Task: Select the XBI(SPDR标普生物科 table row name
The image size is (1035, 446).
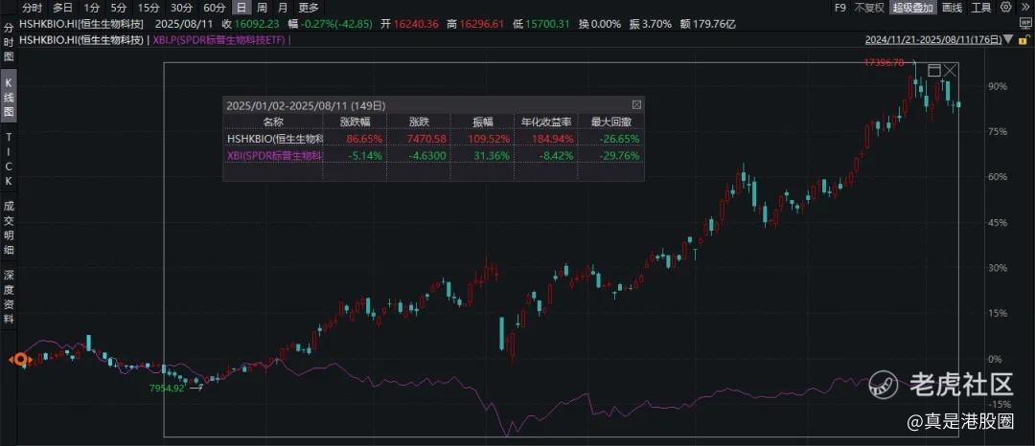Action: click(x=275, y=155)
